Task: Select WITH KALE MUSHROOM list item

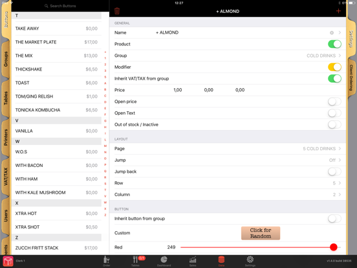Action: click(x=56, y=193)
